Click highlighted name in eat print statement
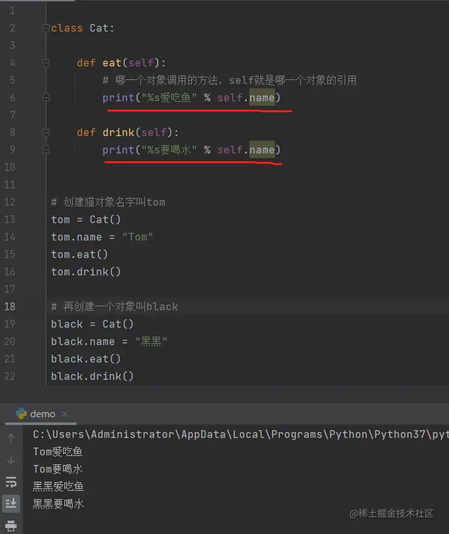The height and width of the screenshot is (534, 449). pyautogui.click(x=262, y=98)
